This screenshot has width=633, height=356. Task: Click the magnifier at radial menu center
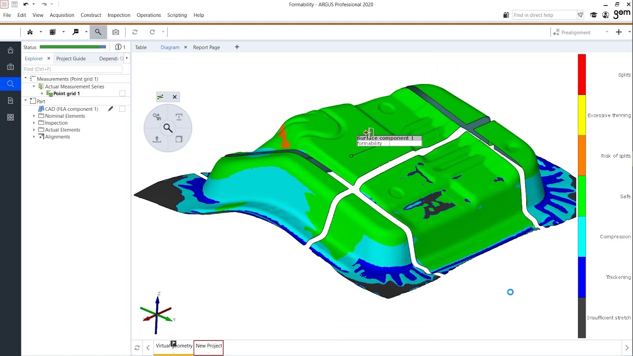168,129
